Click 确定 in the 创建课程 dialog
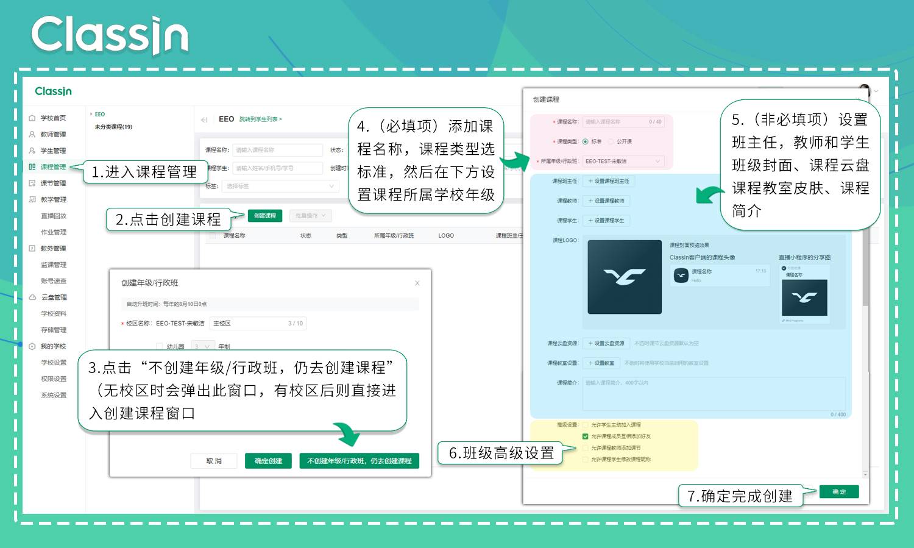This screenshot has width=914, height=548. point(839,492)
